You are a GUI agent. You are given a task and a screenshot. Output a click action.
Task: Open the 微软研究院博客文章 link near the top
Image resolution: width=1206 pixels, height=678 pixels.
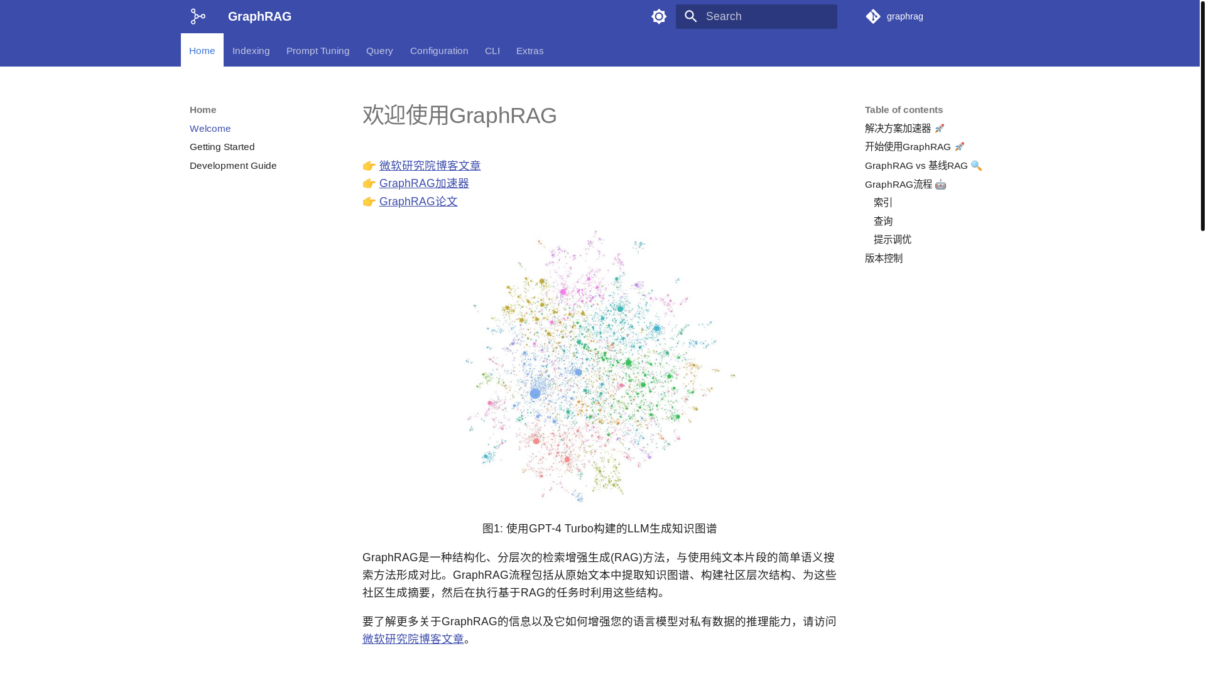[430, 165]
